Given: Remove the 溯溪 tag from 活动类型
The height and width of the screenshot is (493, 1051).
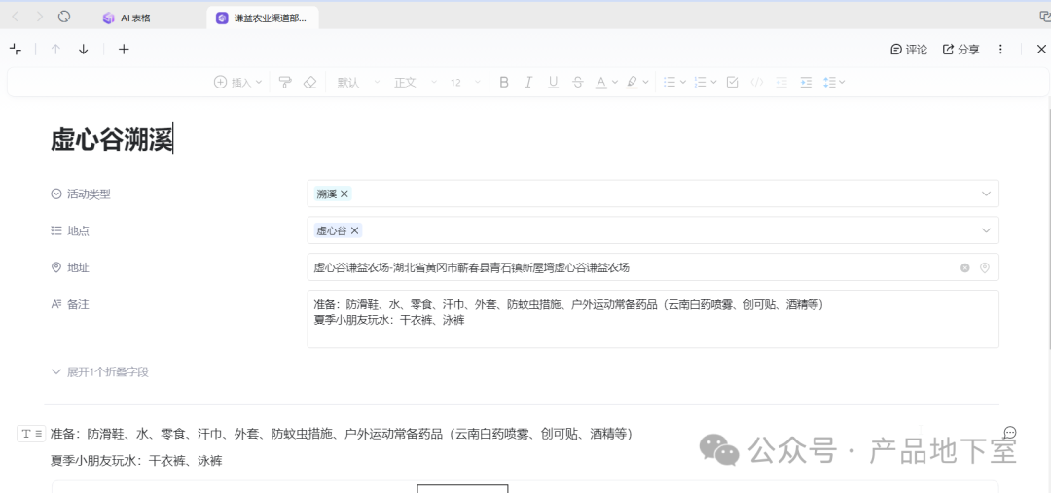Looking at the screenshot, I should [x=344, y=194].
